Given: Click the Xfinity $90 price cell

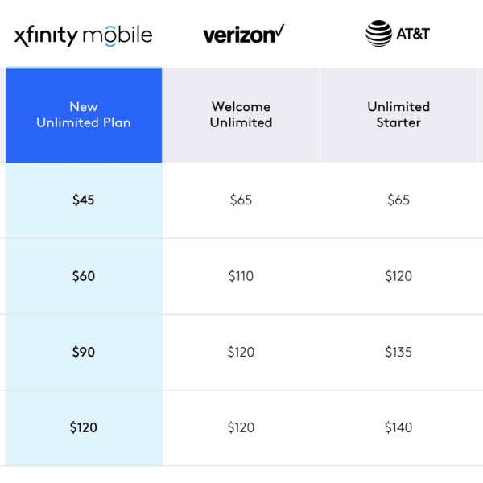Looking at the screenshot, I should click(84, 352).
